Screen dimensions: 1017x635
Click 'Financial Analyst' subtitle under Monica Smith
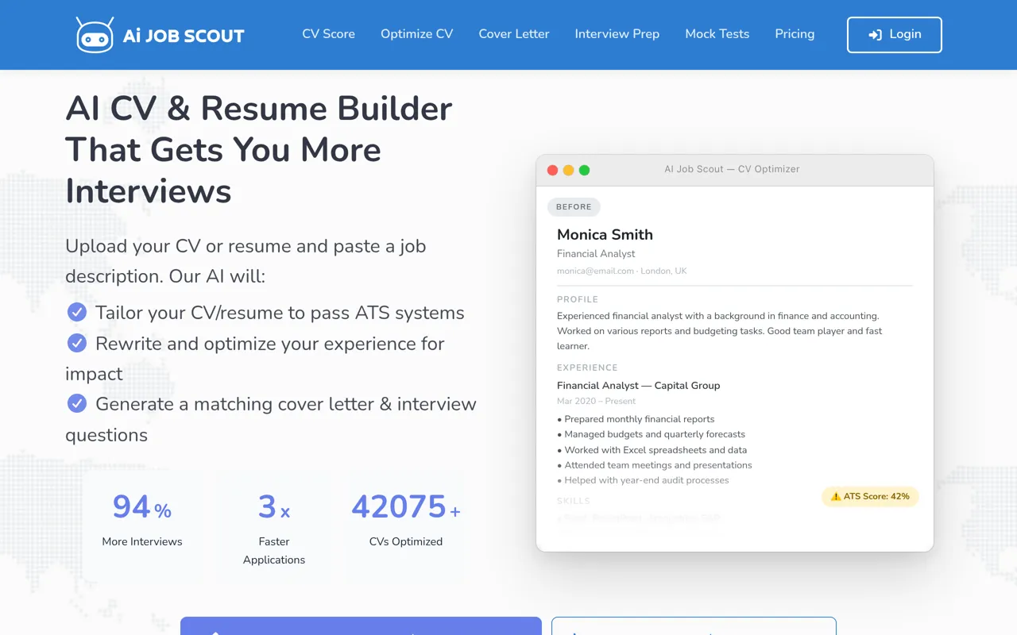pos(596,254)
